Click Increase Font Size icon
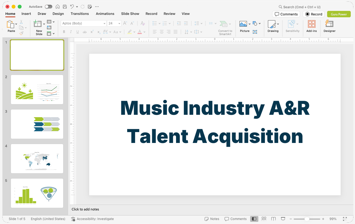Viewport: 355px width, 224px height. tap(125, 23)
